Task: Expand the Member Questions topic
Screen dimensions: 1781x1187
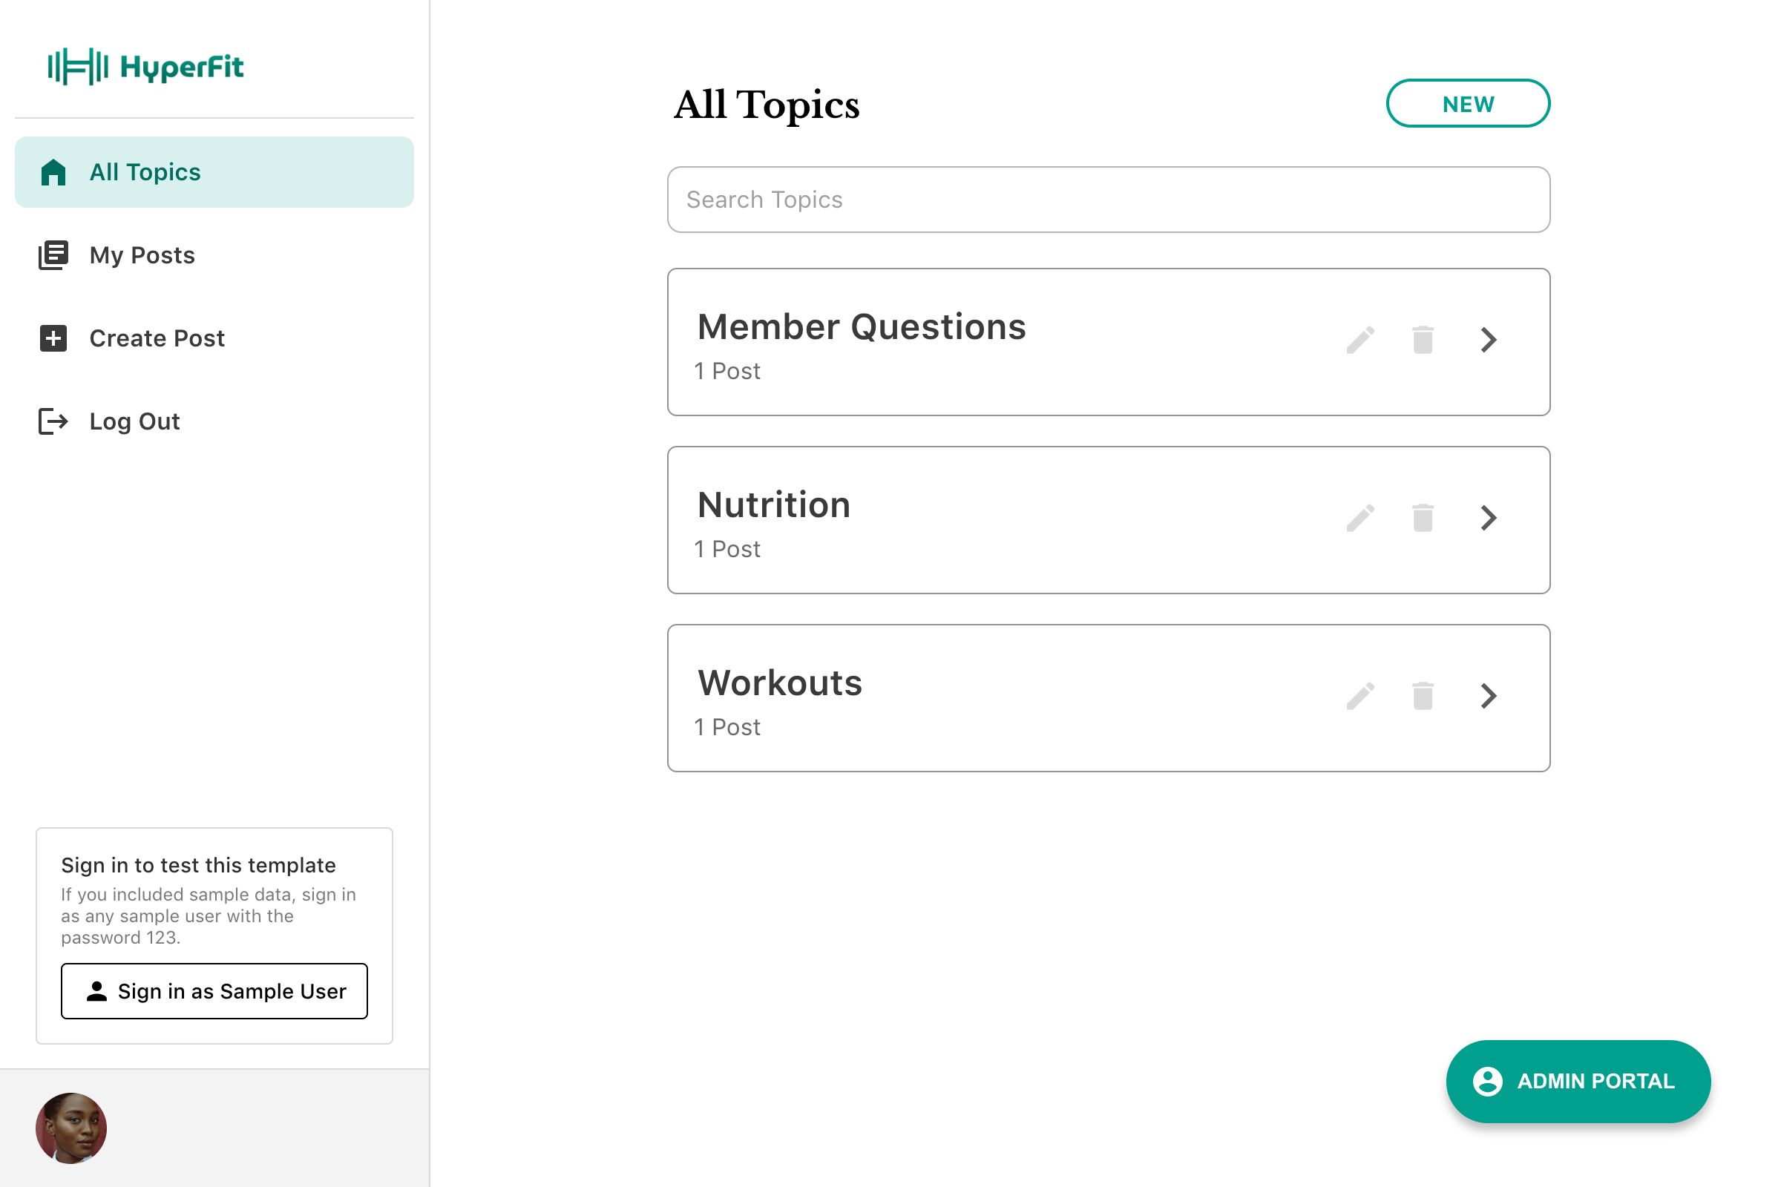Action: click(x=1489, y=341)
